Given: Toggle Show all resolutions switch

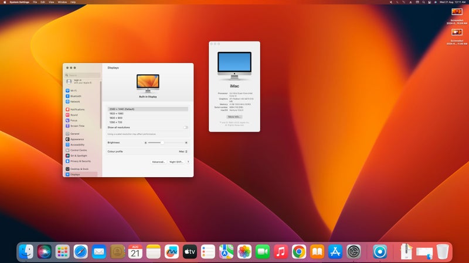Looking at the screenshot, I should [185, 127].
